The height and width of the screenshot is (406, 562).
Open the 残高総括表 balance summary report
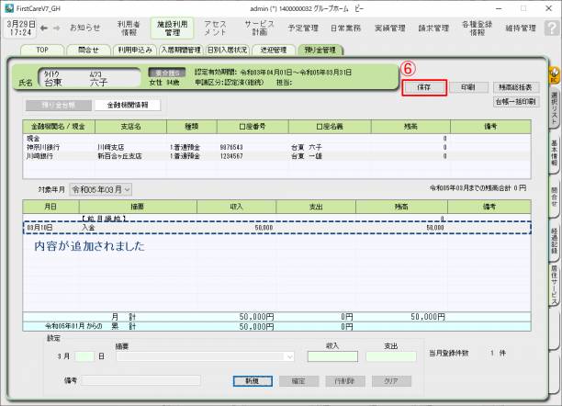[x=517, y=87]
